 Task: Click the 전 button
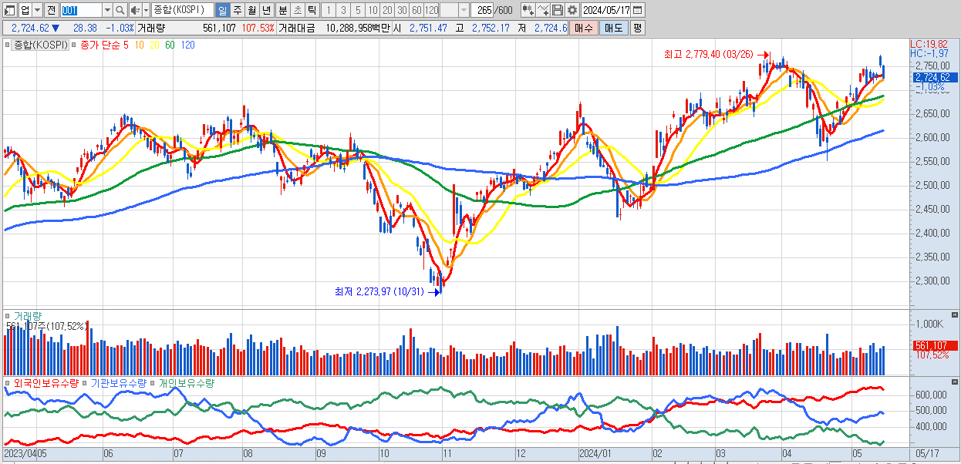tap(51, 10)
